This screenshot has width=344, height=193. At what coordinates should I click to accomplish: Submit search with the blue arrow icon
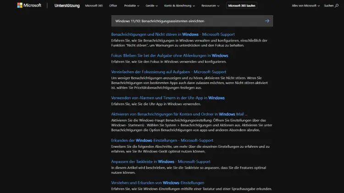267,21
